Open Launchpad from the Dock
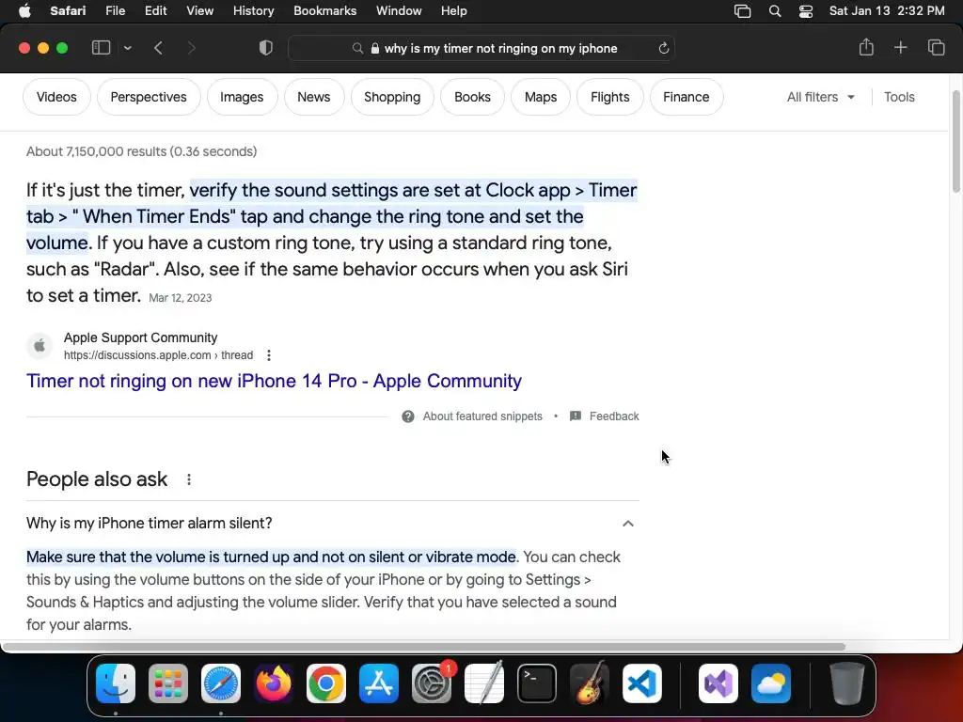This screenshot has width=963, height=722. [x=168, y=683]
